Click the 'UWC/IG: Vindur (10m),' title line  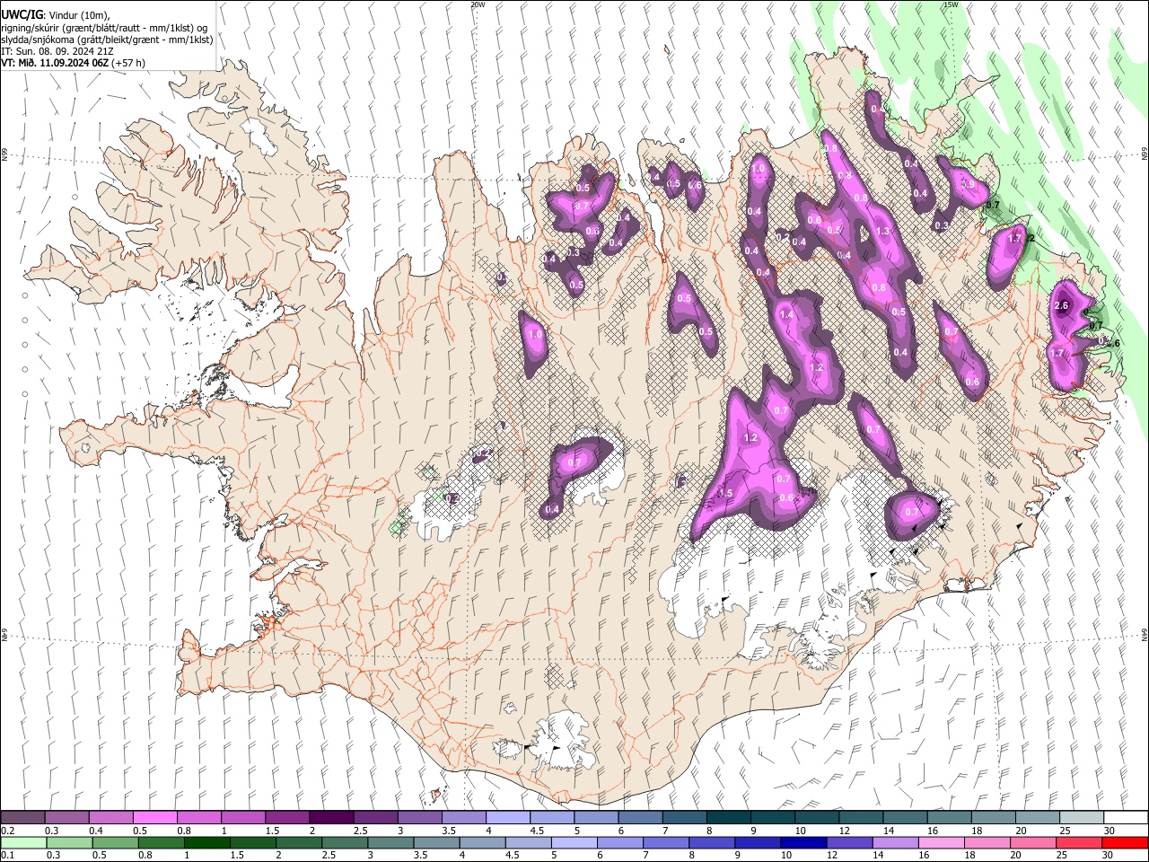[54, 15]
